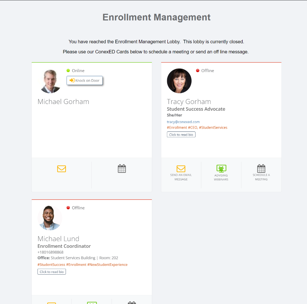Screen dimensions: 307x304
Task: Click the email icon on Michael Lund's card
Action: (x=52, y=303)
